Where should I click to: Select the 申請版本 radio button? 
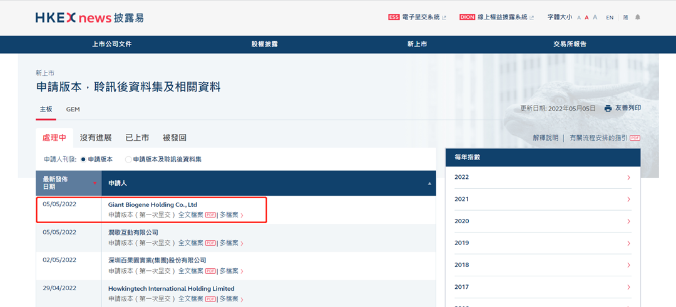point(84,159)
